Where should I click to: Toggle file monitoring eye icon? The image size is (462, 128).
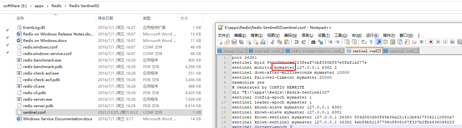421,42
